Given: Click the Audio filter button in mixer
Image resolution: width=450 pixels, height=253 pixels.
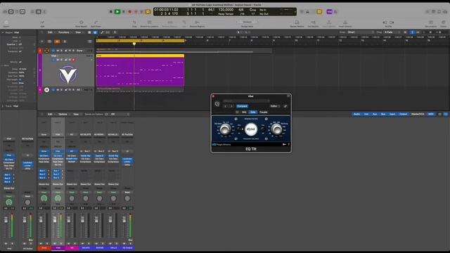Looking at the screenshot, I should pyautogui.click(x=356, y=114).
